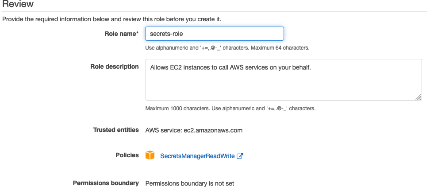Select the Role name label
Screen dimensions: 430x194
tap(122, 34)
